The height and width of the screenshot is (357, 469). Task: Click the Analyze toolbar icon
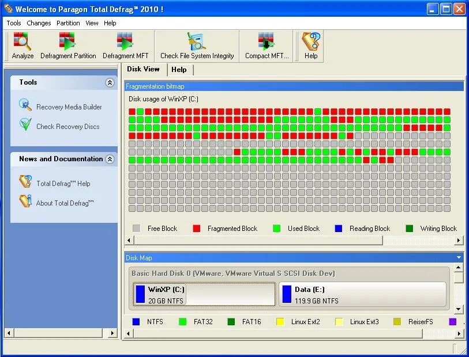click(22, 41)
